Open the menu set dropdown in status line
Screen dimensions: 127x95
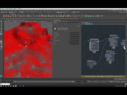(4, 12)
